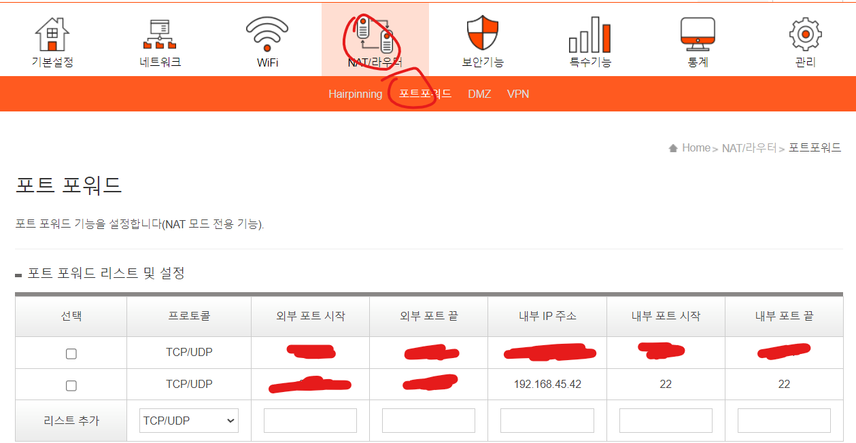The height and width of the screenshot is (443, 856).
Task: Open the 보안기능 shield icon
Action: (483, 35)
